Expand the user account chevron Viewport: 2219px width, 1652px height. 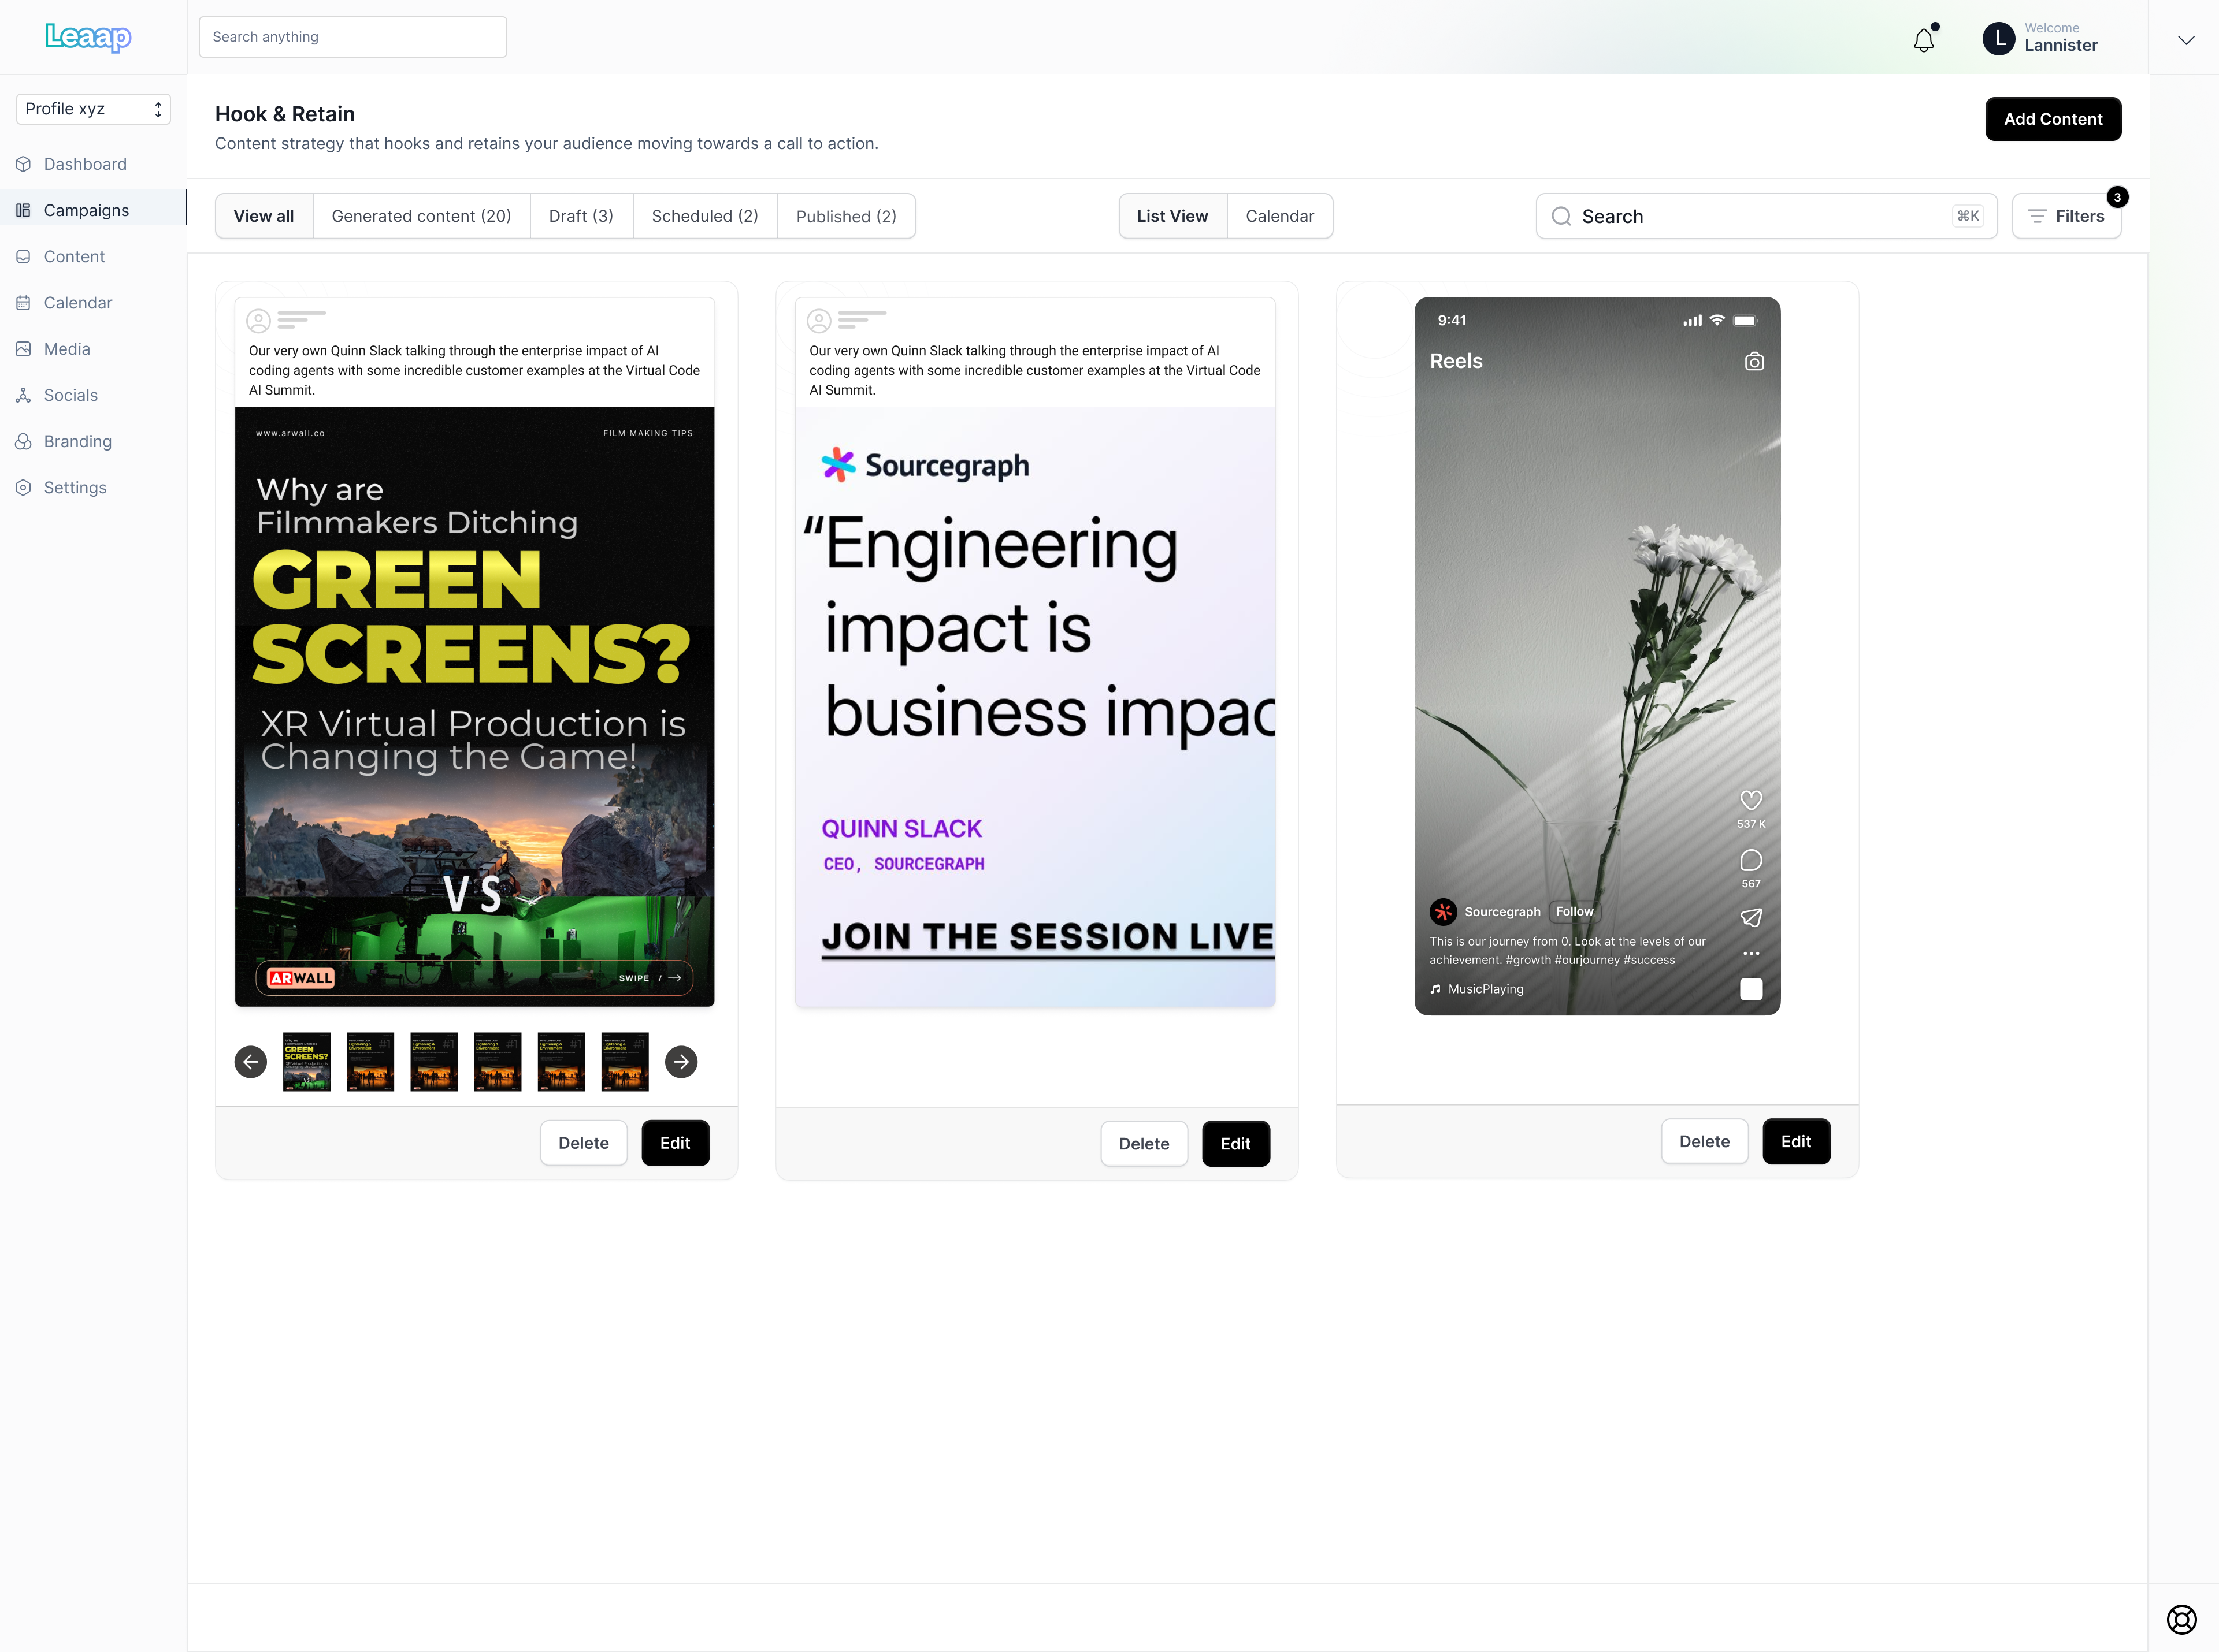click(2186, 40)
